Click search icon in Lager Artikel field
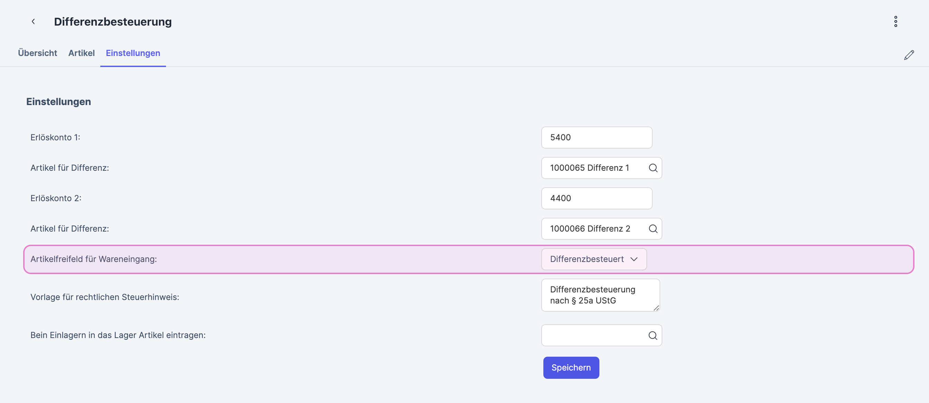The width and height of the screenshot is (929, 403). point(652,336)
